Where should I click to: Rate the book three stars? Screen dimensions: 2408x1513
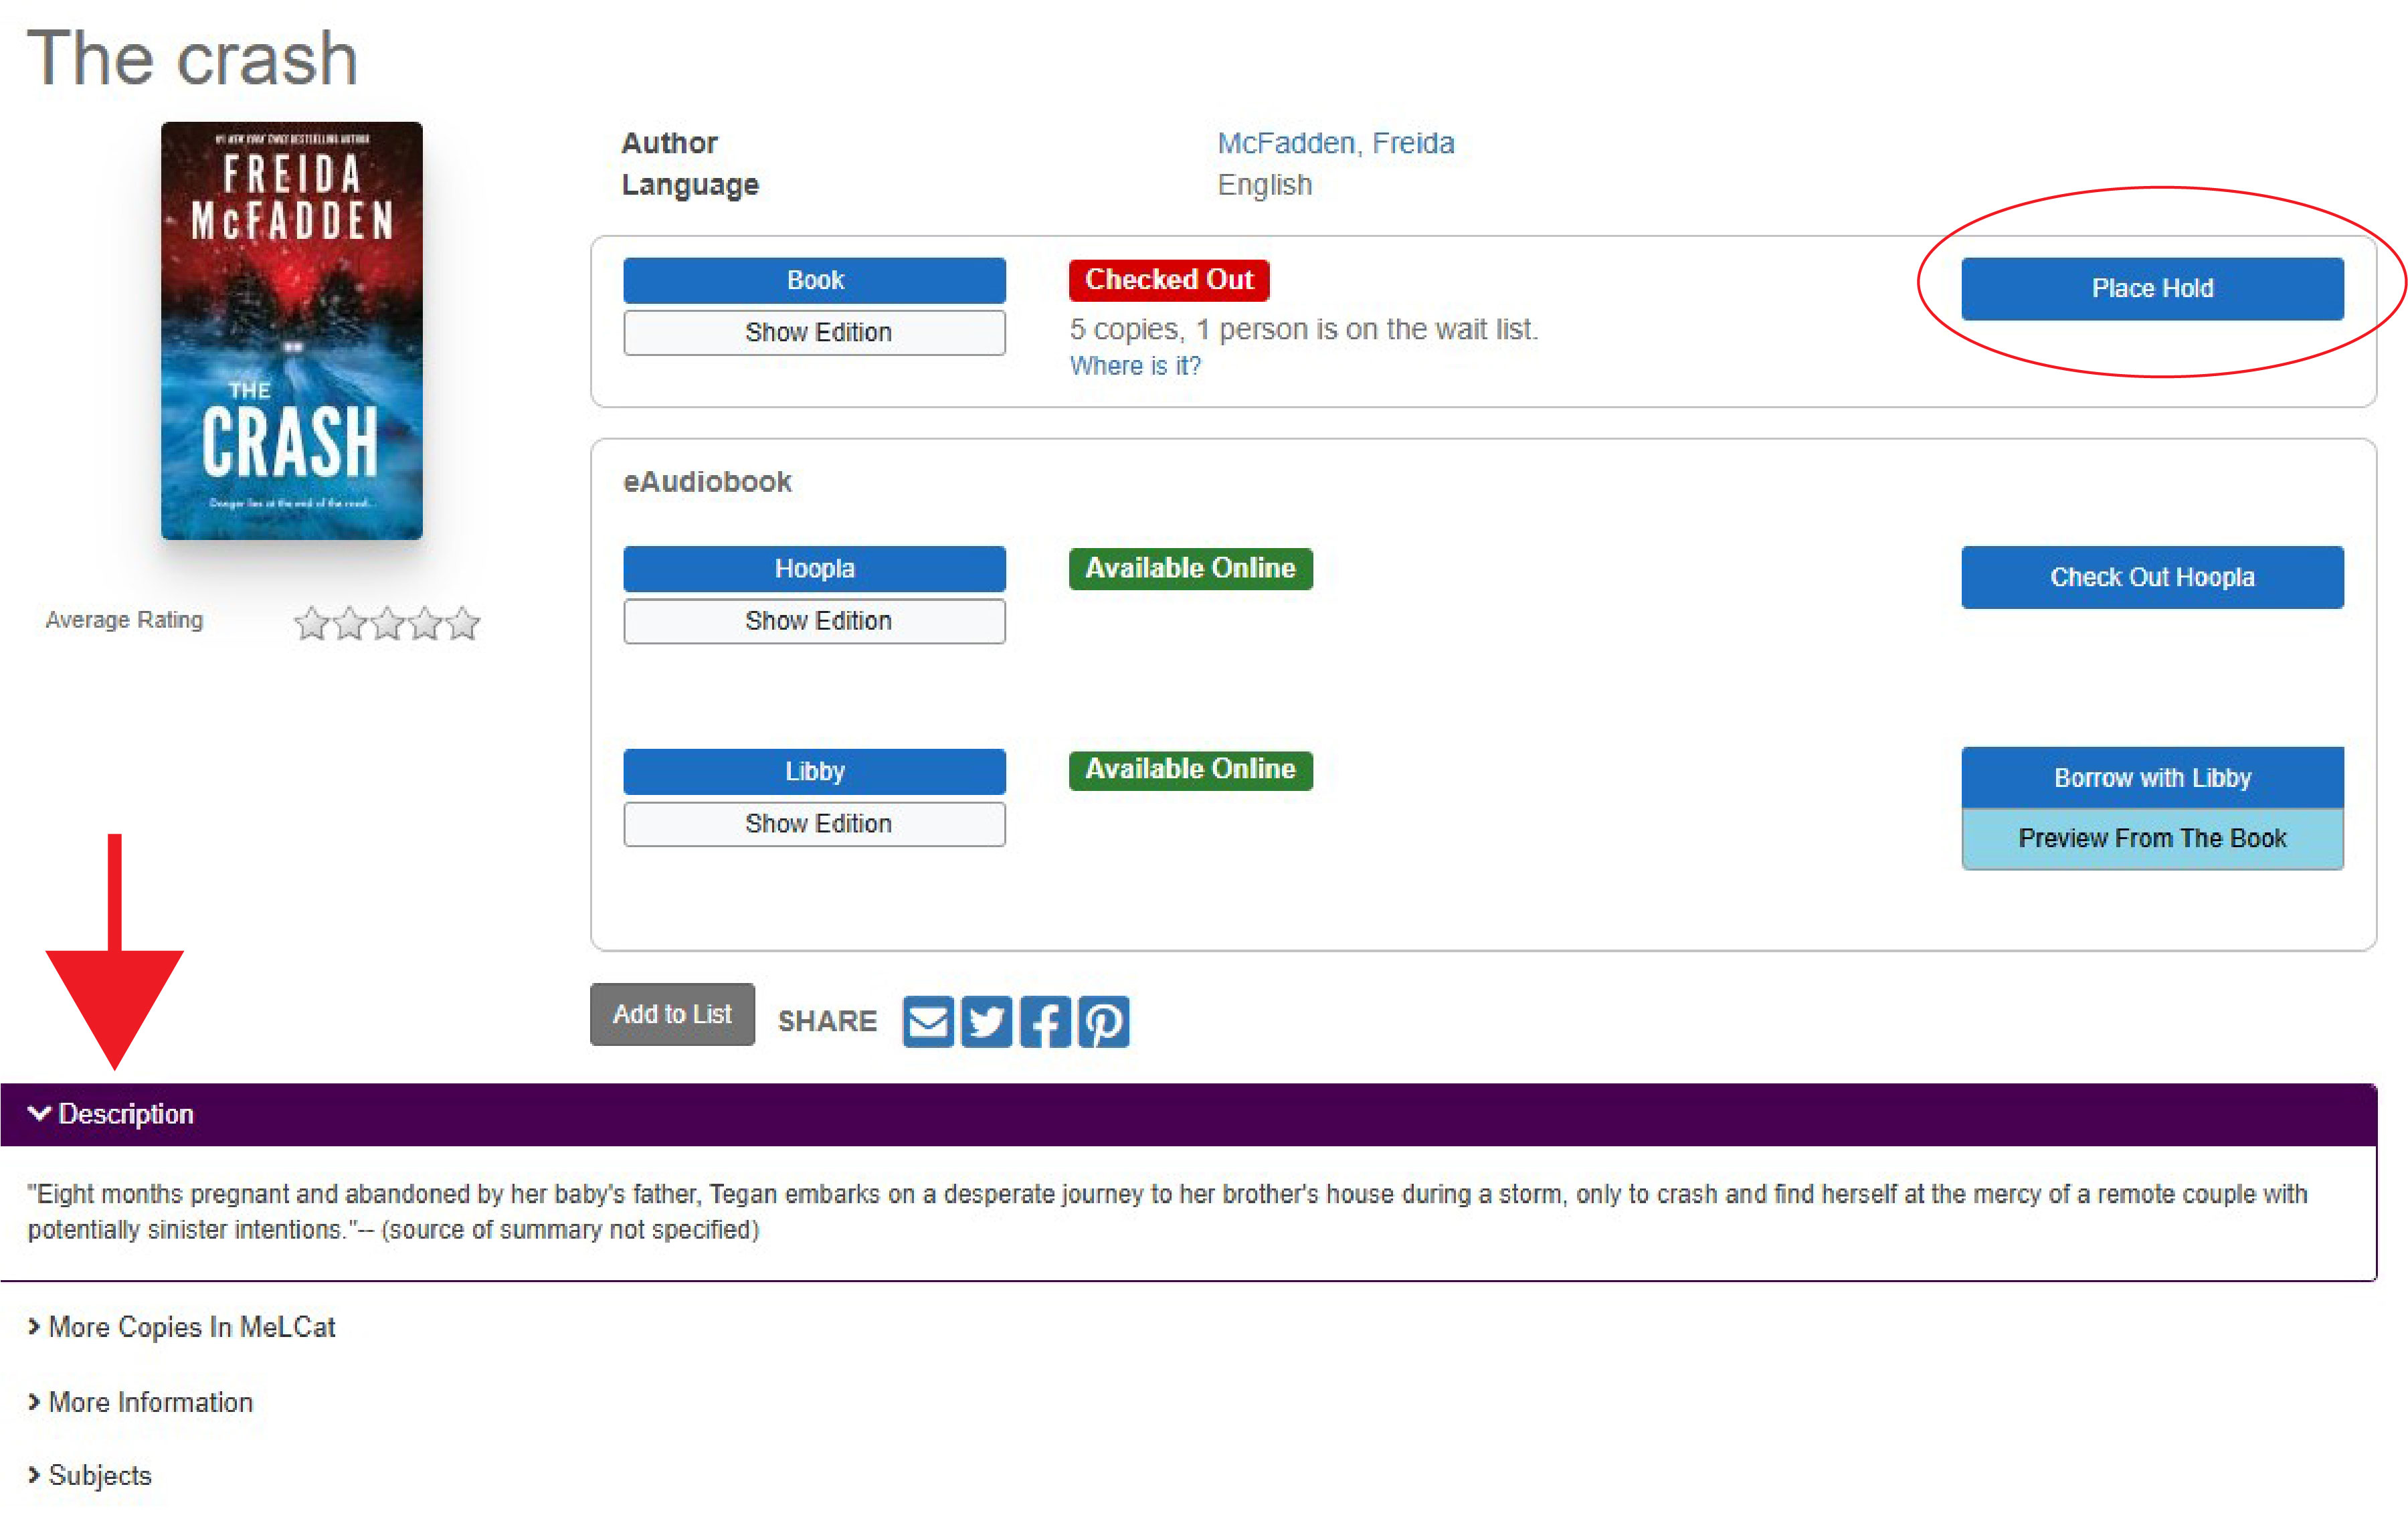coord(387,623)
